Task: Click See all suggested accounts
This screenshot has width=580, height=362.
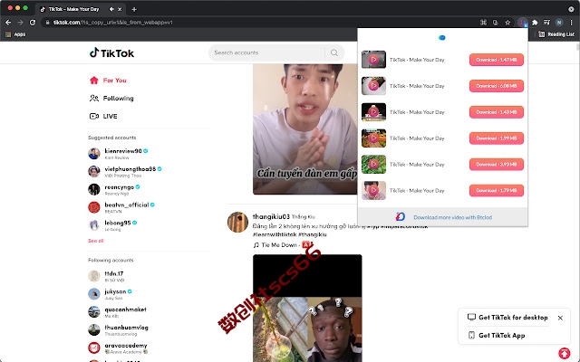Action: pyautogui.click(x=95, y=241)
